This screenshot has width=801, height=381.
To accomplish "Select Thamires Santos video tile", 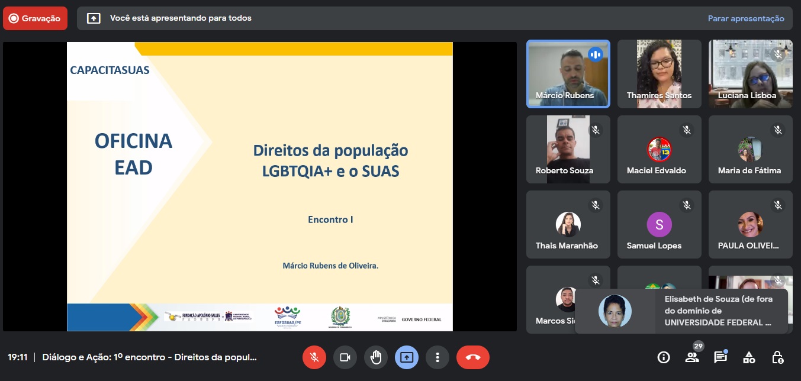I will point(659,74).
